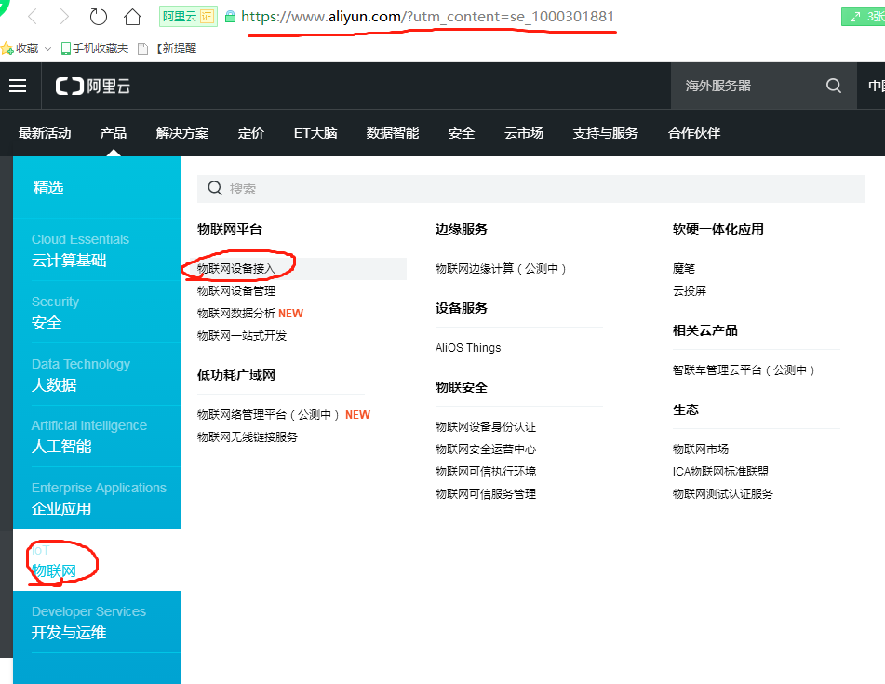Viewport: 885px width, 684px height.
Task: Open the 云市场 nav menu
Action: coord(524,133)
